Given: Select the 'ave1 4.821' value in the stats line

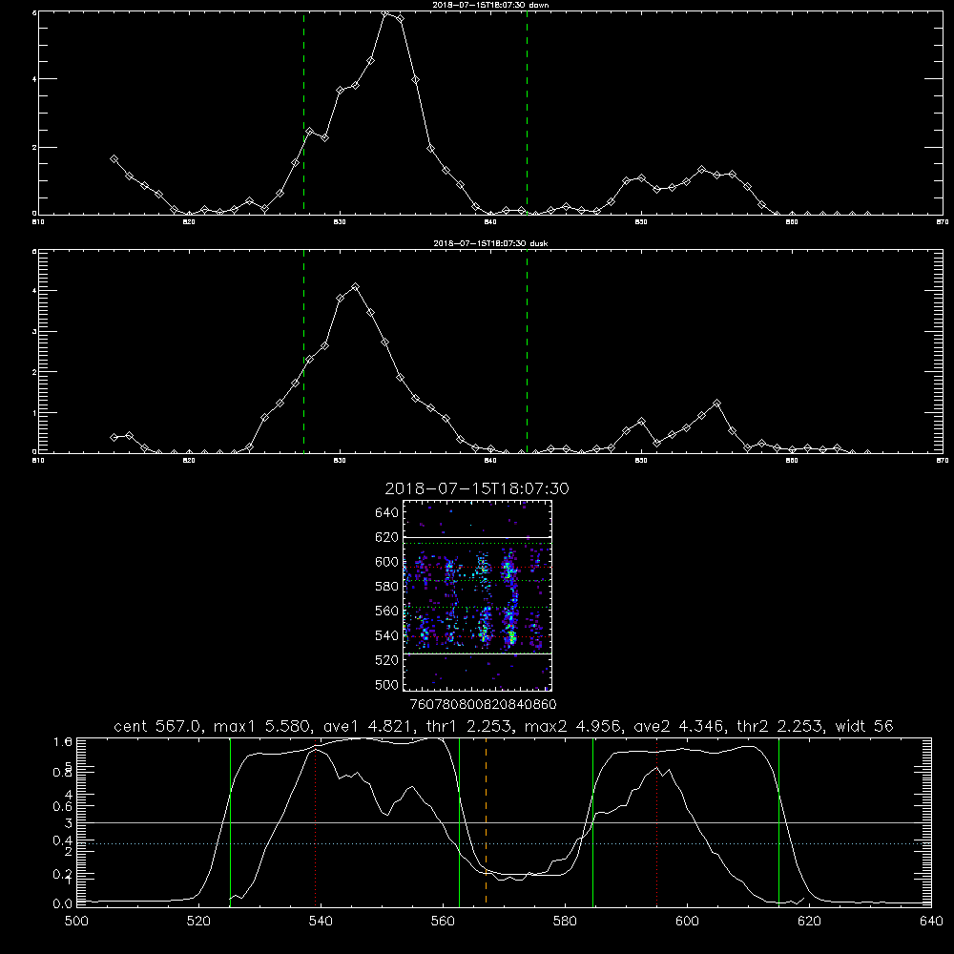Looking at the screenshot, I should [367, 726].
